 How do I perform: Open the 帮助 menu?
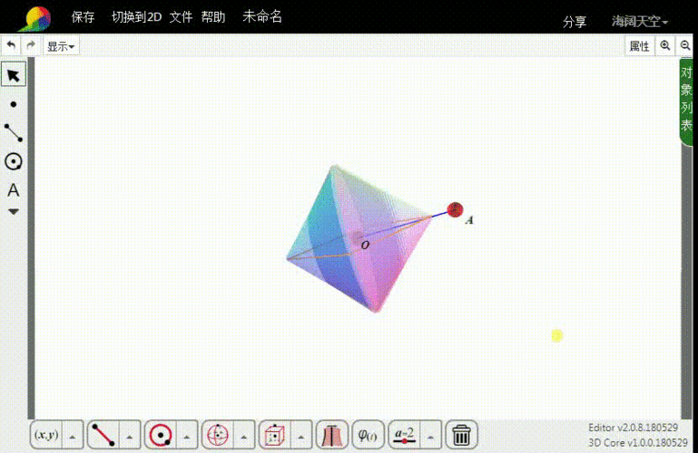(213, 16)
